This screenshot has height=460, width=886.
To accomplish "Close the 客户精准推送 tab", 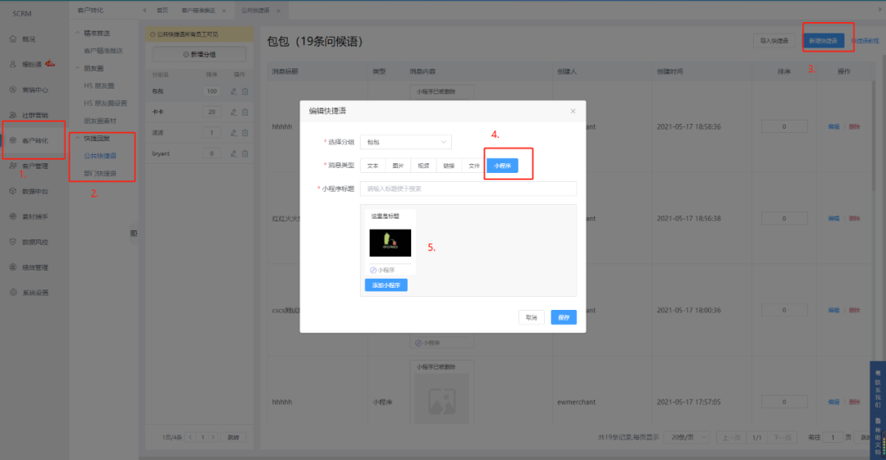I will click(x=224, y=10).
